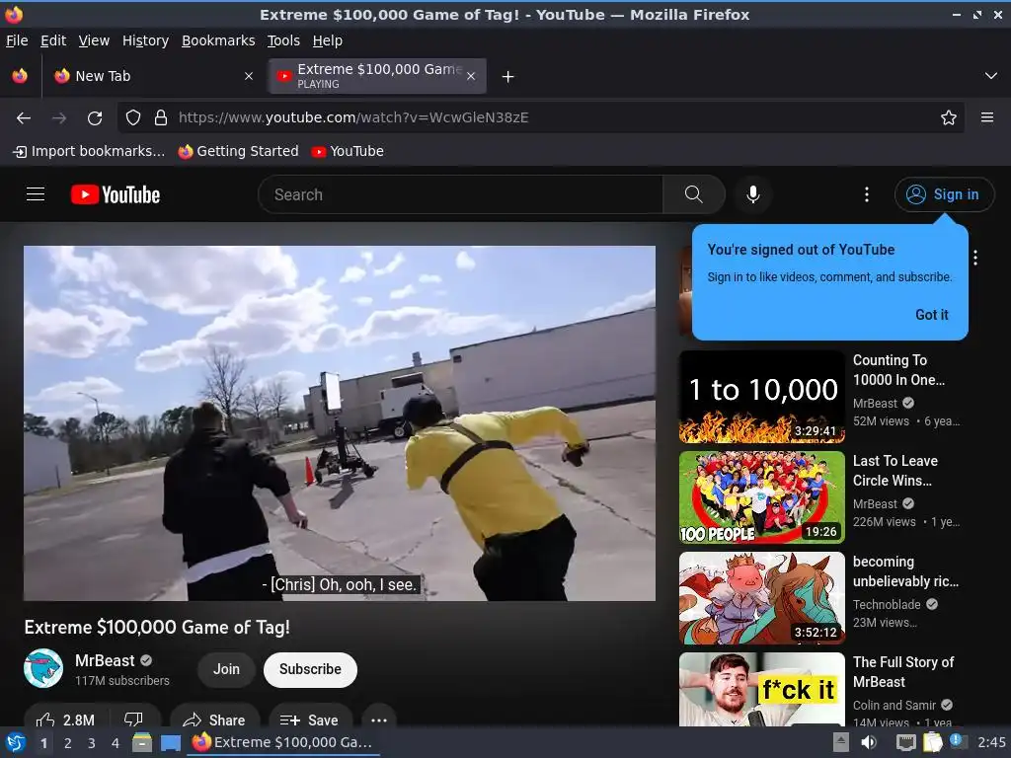The width and height of the screenshot is (1011, 758).
Task: Open the History menu
Action: (x=145, y=40)
